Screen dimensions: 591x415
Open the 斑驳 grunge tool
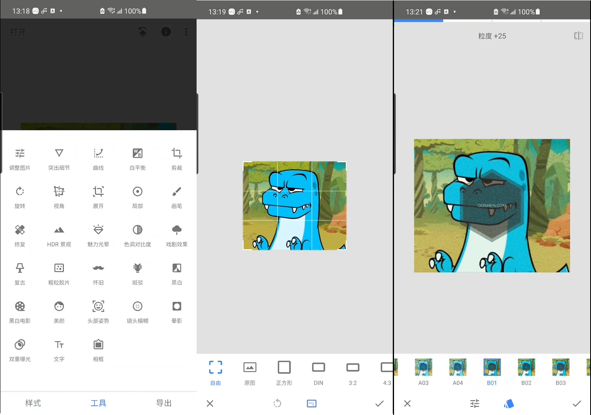click(138, 274)
